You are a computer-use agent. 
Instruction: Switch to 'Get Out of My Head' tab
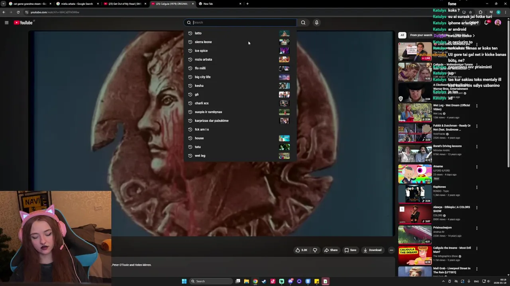point(125,4)
